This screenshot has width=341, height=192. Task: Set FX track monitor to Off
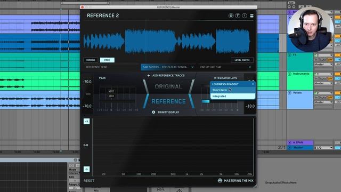[x=330, y=60]
